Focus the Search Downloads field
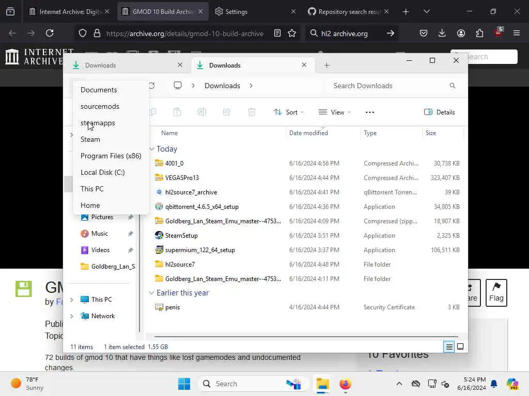The image size is (529, 396). 394,86
